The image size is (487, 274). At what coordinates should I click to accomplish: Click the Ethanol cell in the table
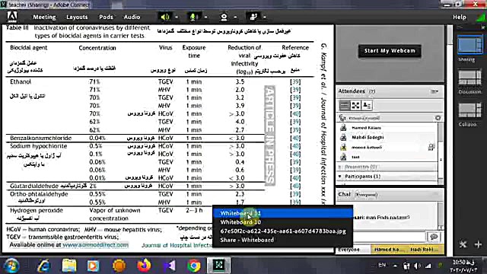[x=21, y=81]
